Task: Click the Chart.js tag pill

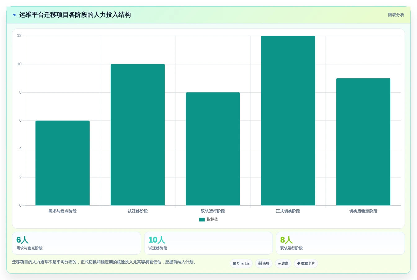Action: 241,263
